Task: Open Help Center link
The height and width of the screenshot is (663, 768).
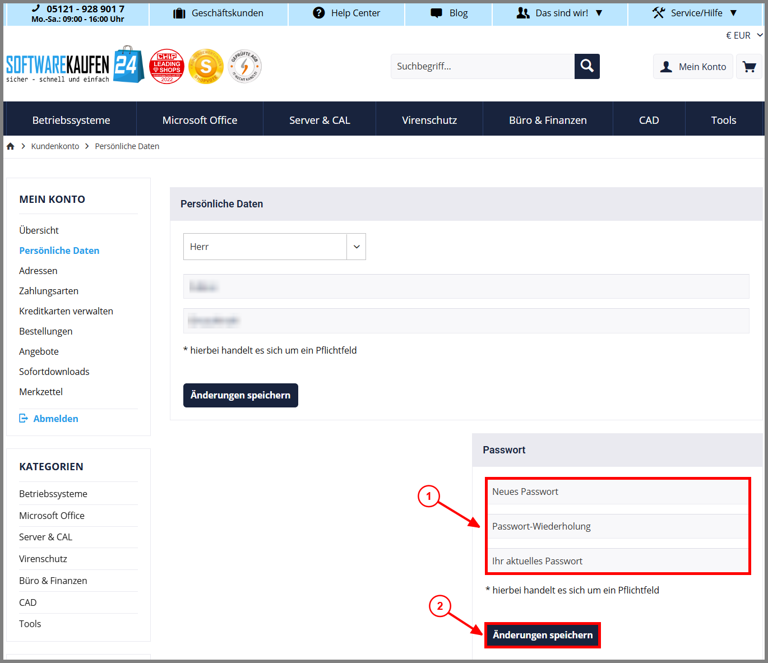Action: click(x=346, y=13)
